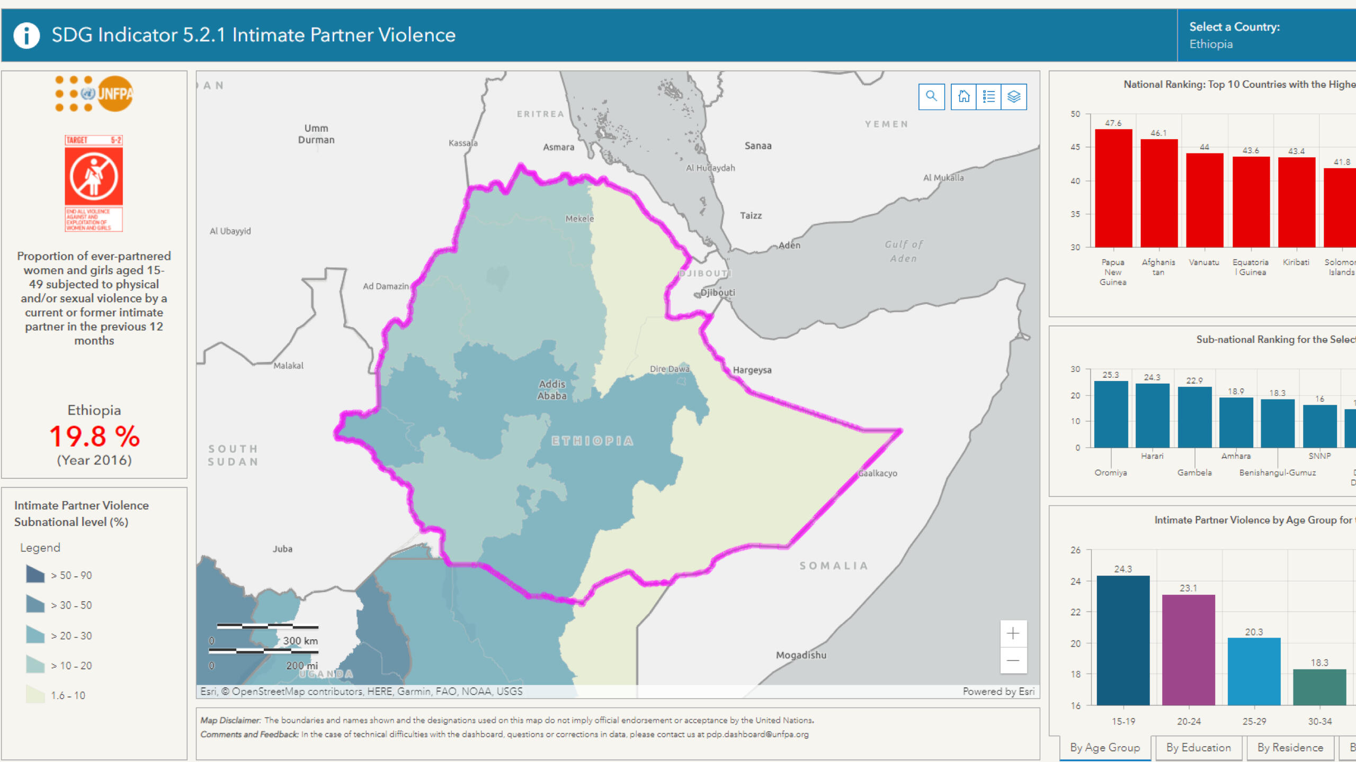Switch to By Age Group tab
Viewport: 1356px width, 762px height.
(1105, 748)
